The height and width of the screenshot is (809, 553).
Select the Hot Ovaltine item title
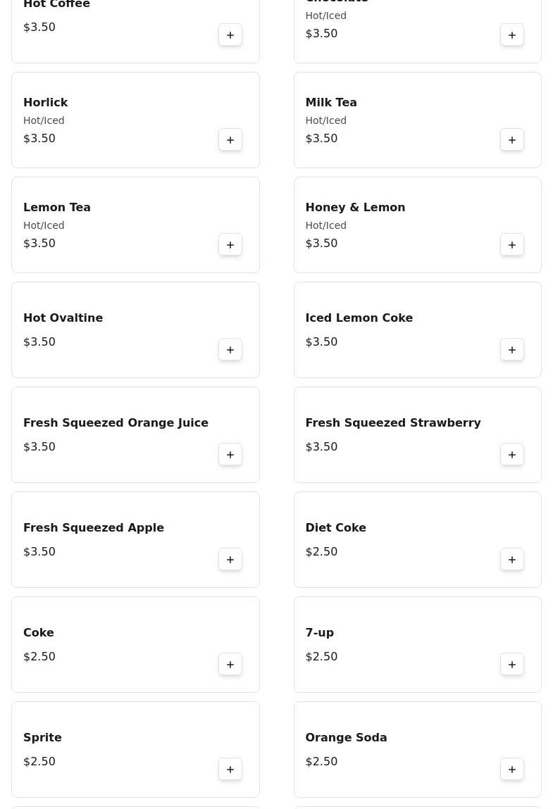click(63, 318)
